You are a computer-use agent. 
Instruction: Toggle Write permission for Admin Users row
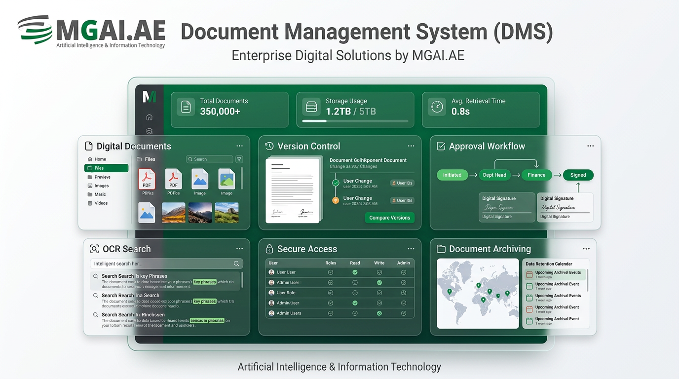click(379, 313)
